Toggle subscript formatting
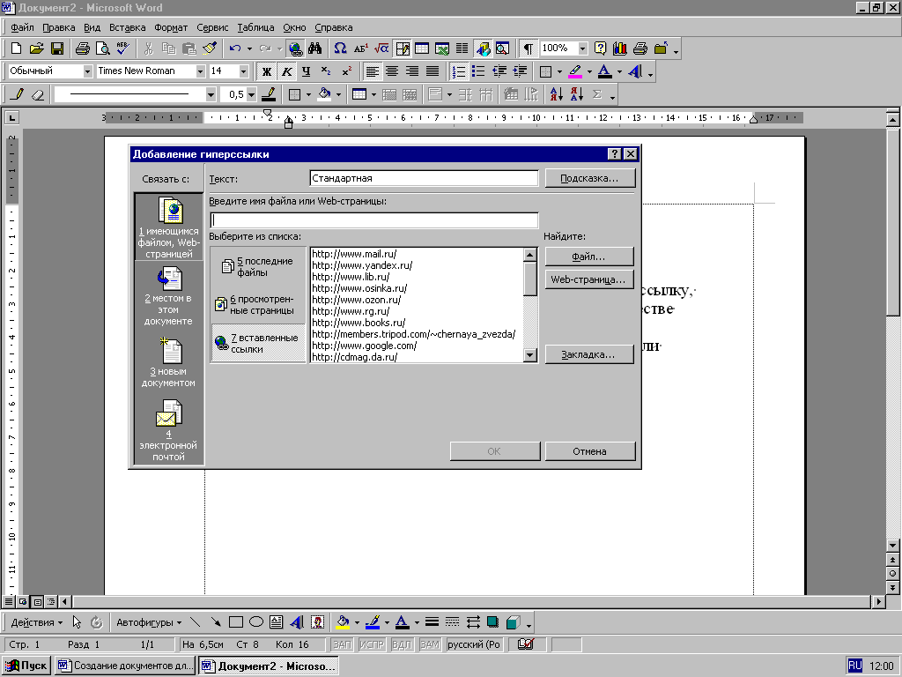This screenshot has height=677, width=902. 326,71
